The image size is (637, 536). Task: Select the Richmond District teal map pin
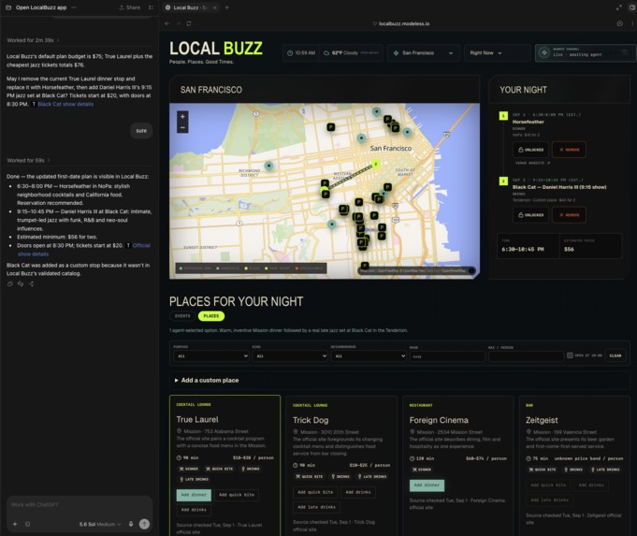tap(268, 166)
